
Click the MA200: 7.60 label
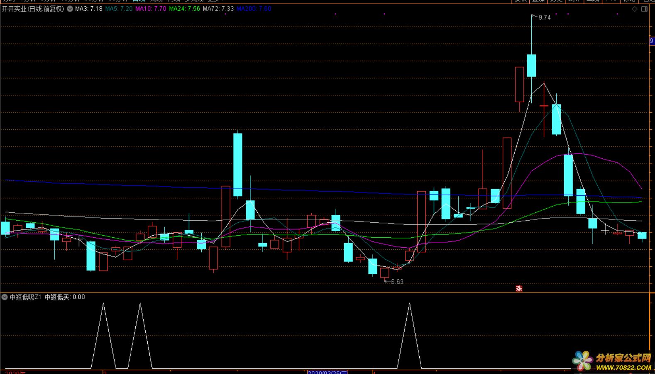254,9
